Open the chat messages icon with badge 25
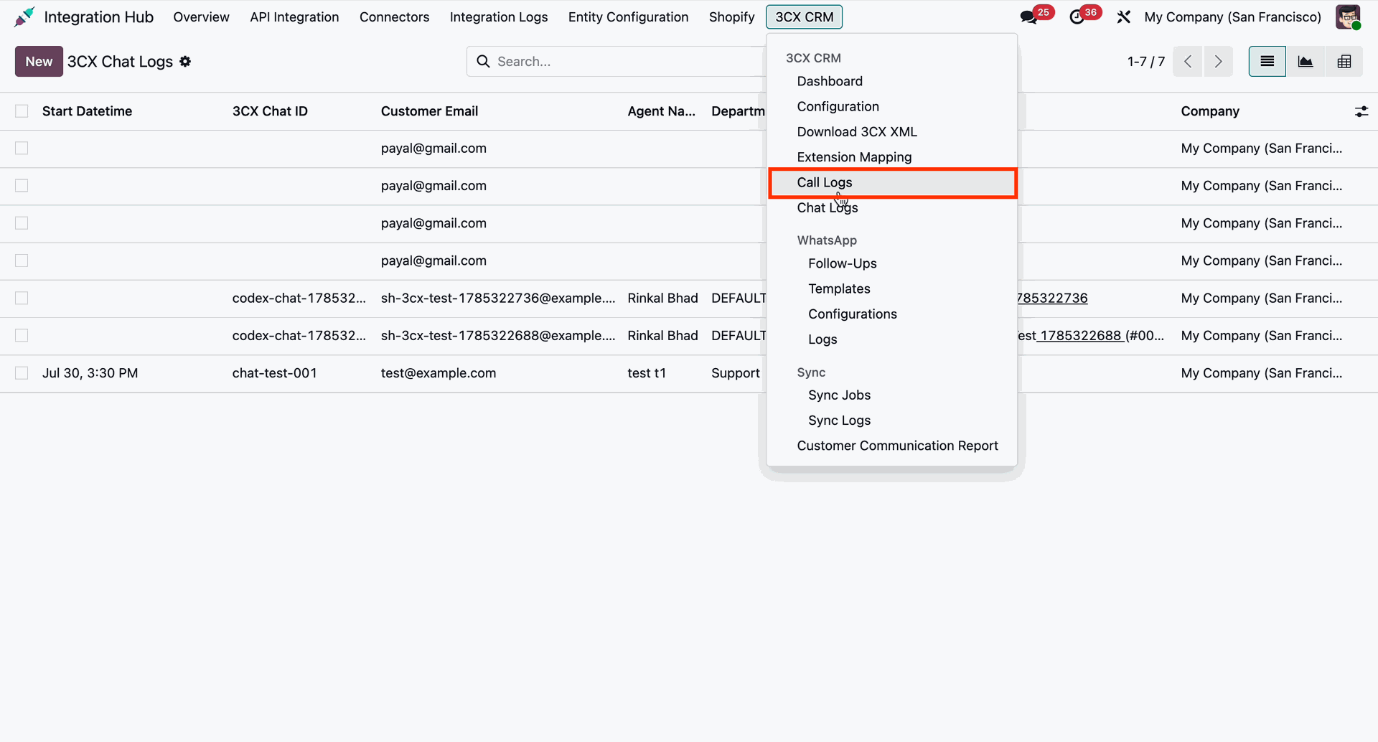The image size is (1378, 742). pos(1029,17)
